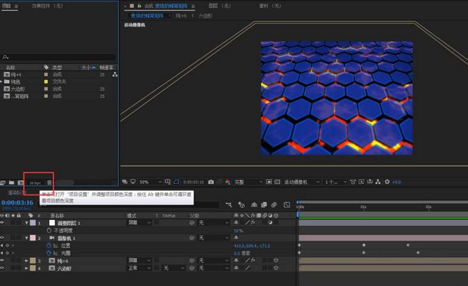This screenshot has width=468, height=286.
Task: Collapse the 摄像机 1 layer properties
Action: (x=26, y=238)
